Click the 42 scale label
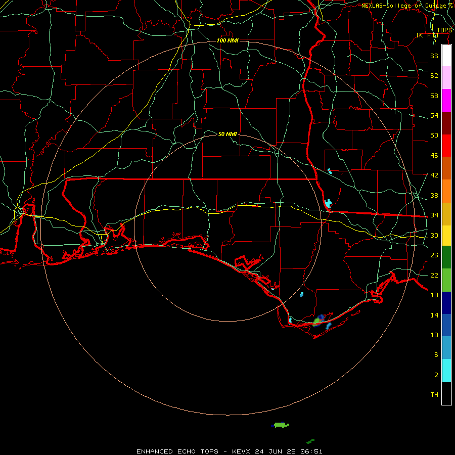Viewport: 455px width, 455px height. point(434,175)
